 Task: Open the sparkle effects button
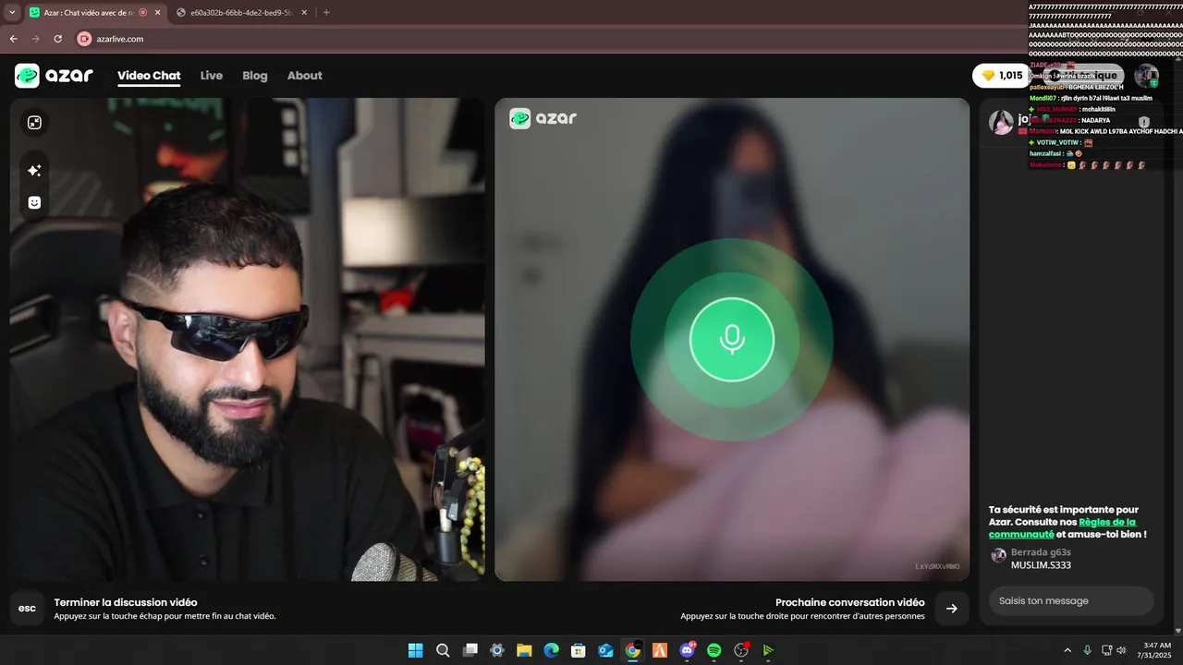point(34,171)
